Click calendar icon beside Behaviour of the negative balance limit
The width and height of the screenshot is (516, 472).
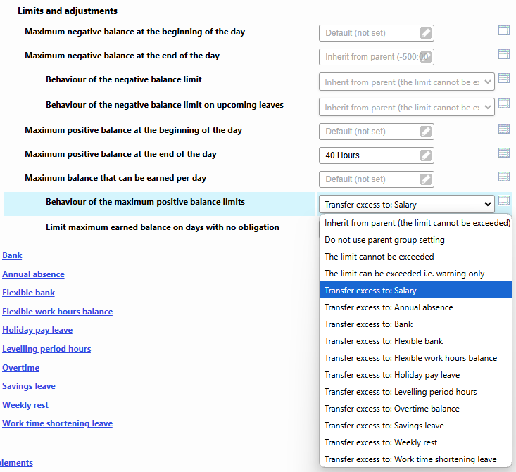coord(504,78)
